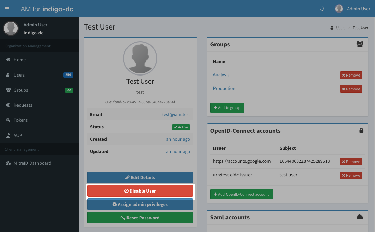Click the Disable User button
This screenshot has width=375, height=232.
(140, 191)
